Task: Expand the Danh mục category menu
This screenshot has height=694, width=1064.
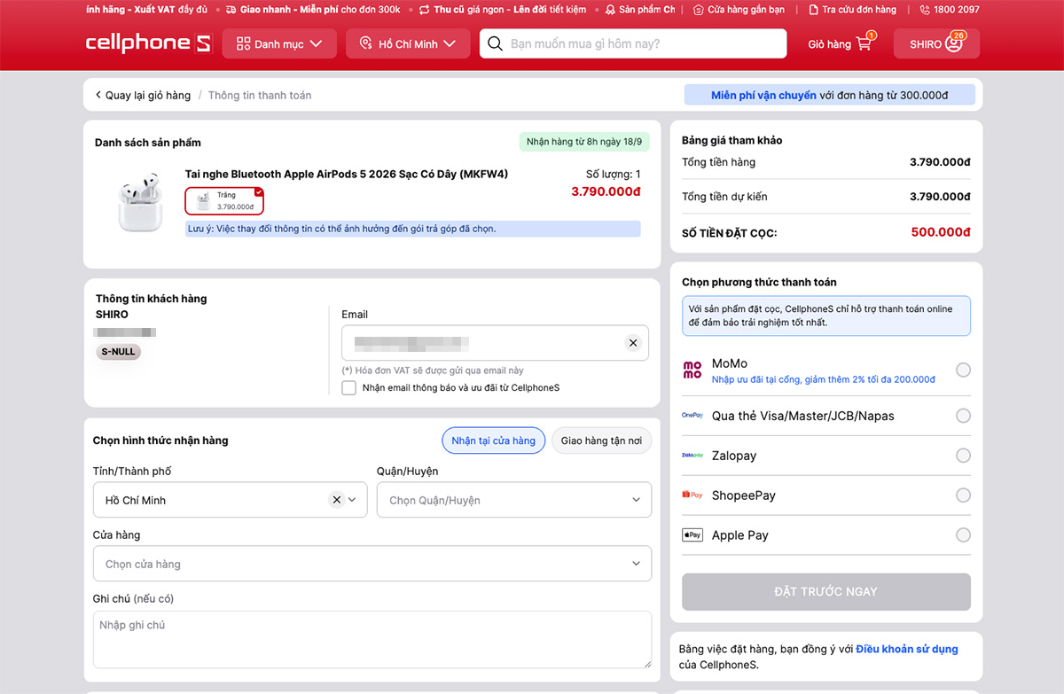Action: [x=279, y=43]
